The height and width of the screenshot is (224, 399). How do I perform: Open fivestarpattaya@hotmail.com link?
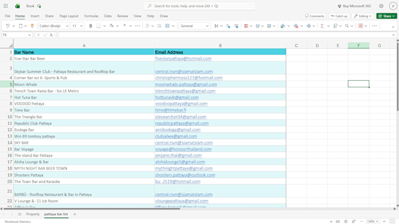coord(183,58)
